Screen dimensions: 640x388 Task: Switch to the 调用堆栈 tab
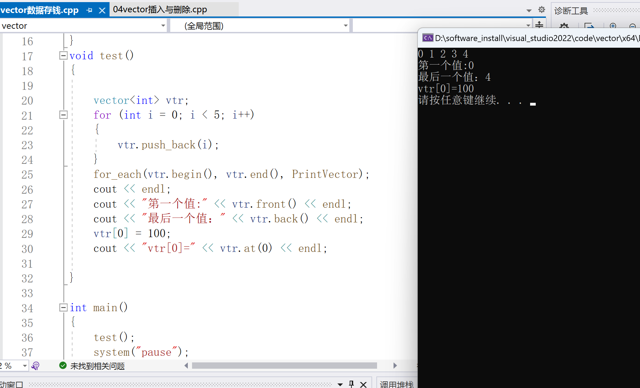(x=397, y=384)
